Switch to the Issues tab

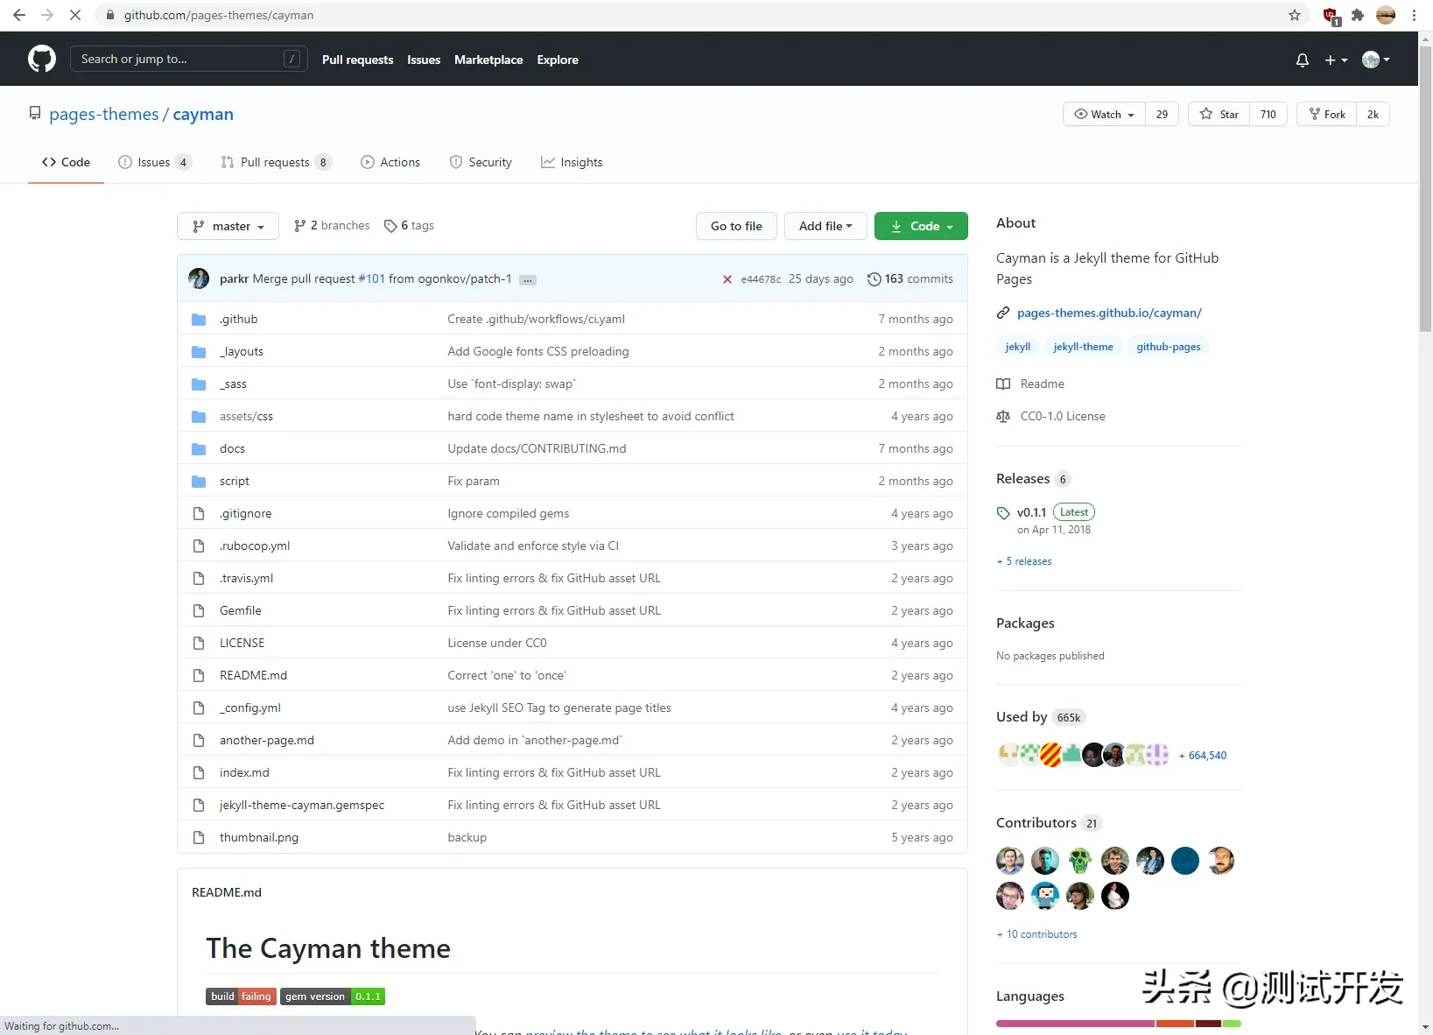coord(155,162)
